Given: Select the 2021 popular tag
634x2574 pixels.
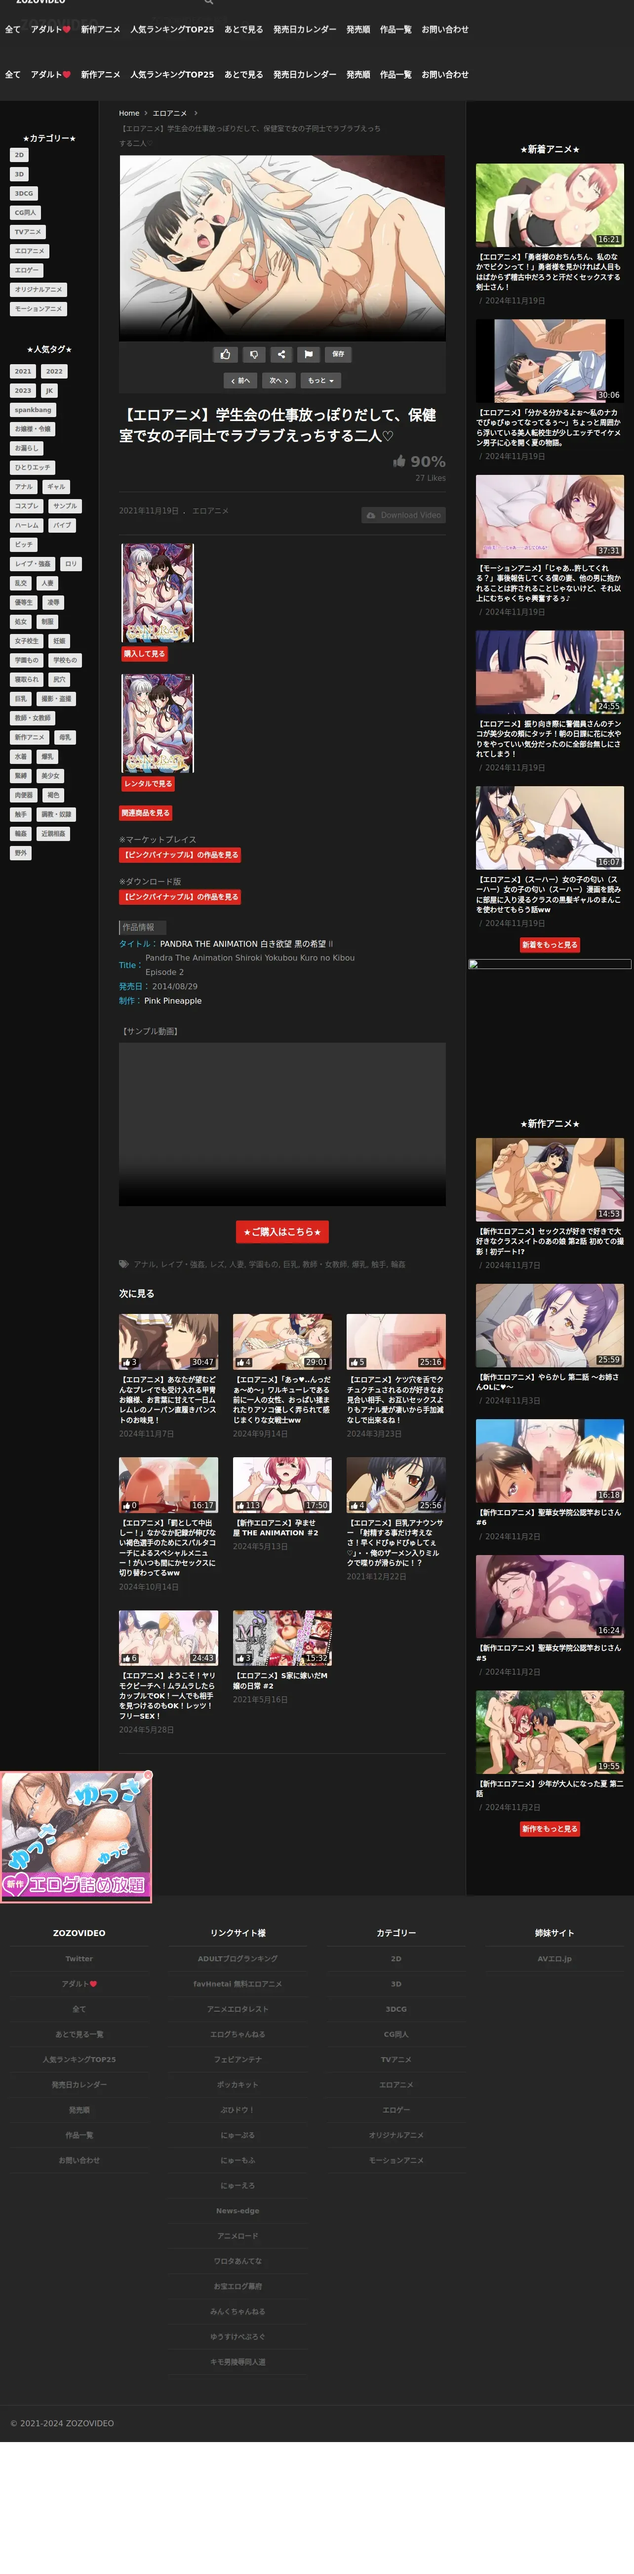Looking at the screenshot, I should 23,372.
